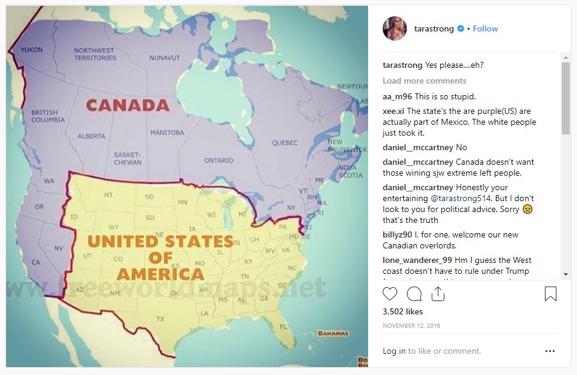The image size is (577, 375).
Task: Click verified badge next to tarastrong
Action: 460,28
